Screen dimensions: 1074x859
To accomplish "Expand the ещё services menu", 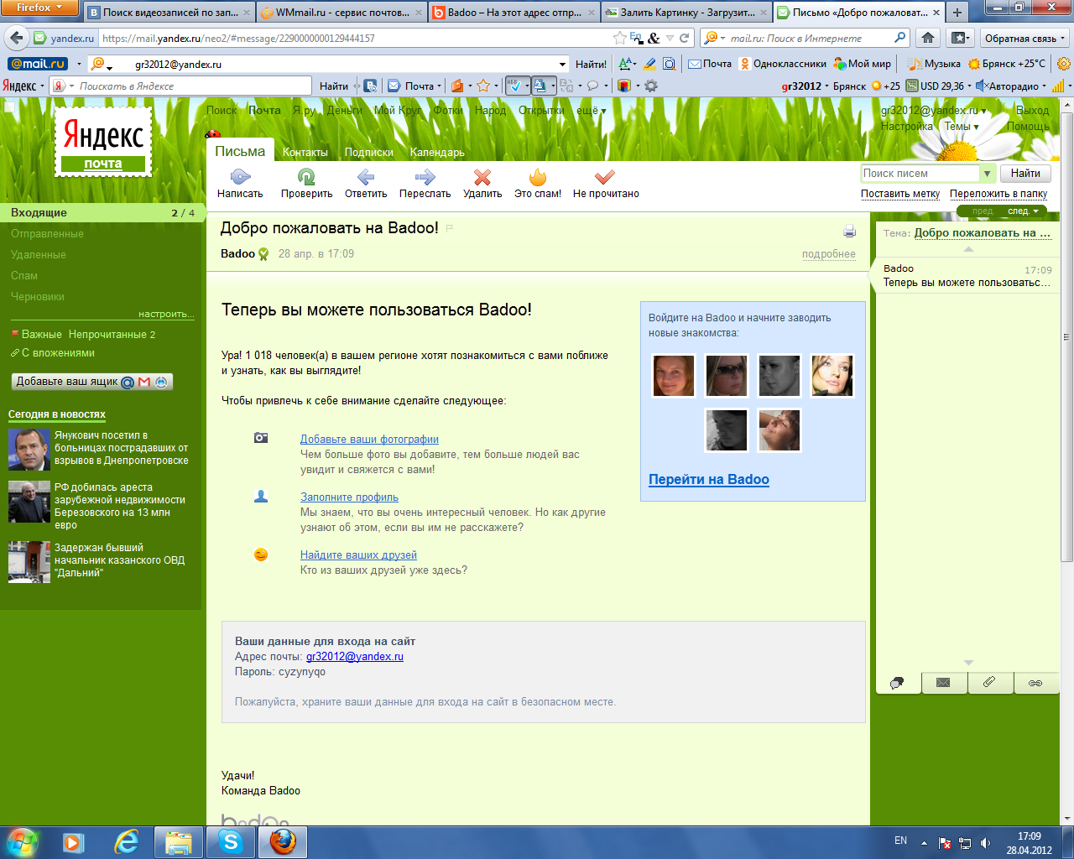I will click(591, 111).
